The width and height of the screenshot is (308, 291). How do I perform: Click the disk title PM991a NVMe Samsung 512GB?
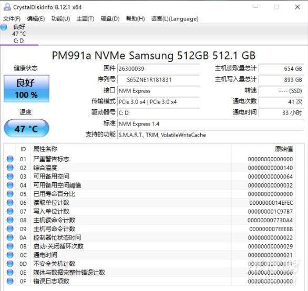click(153, 55)
